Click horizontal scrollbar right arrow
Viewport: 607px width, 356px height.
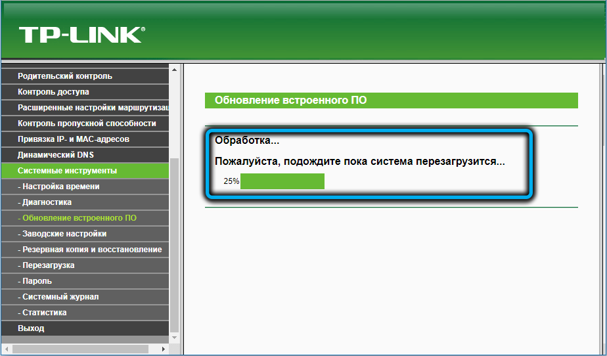(x=164, y=349)
